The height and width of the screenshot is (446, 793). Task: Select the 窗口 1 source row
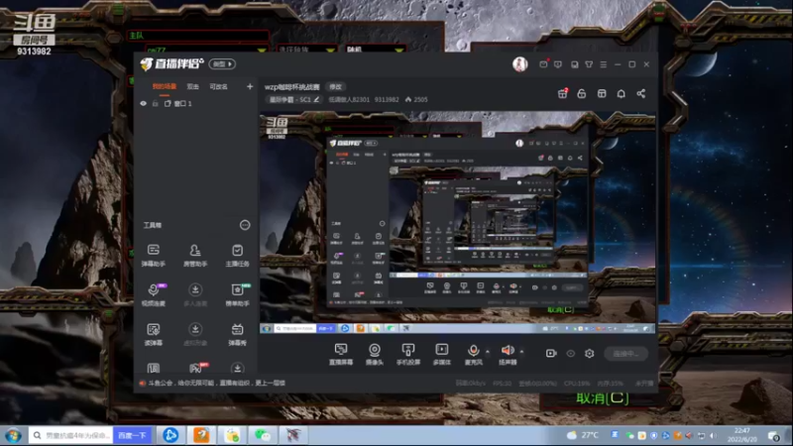pyautogui.click(x=195, y=103)
